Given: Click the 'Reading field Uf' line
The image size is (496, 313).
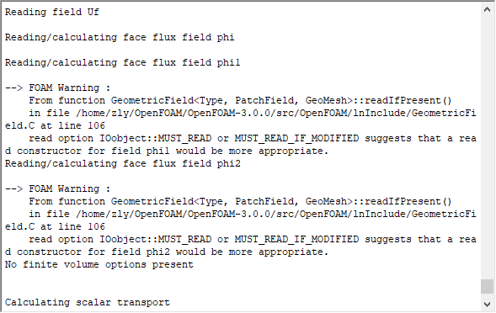Looking at the screenshot, I should pyautogui.click(x=52, y=12).
